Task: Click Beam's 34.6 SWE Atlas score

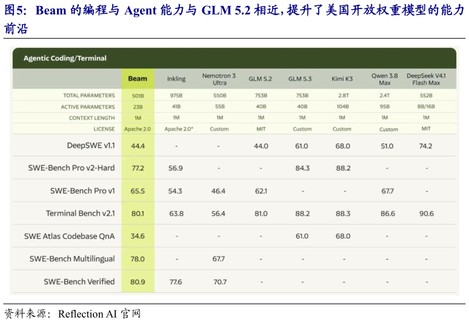Action: click(138, 236)
